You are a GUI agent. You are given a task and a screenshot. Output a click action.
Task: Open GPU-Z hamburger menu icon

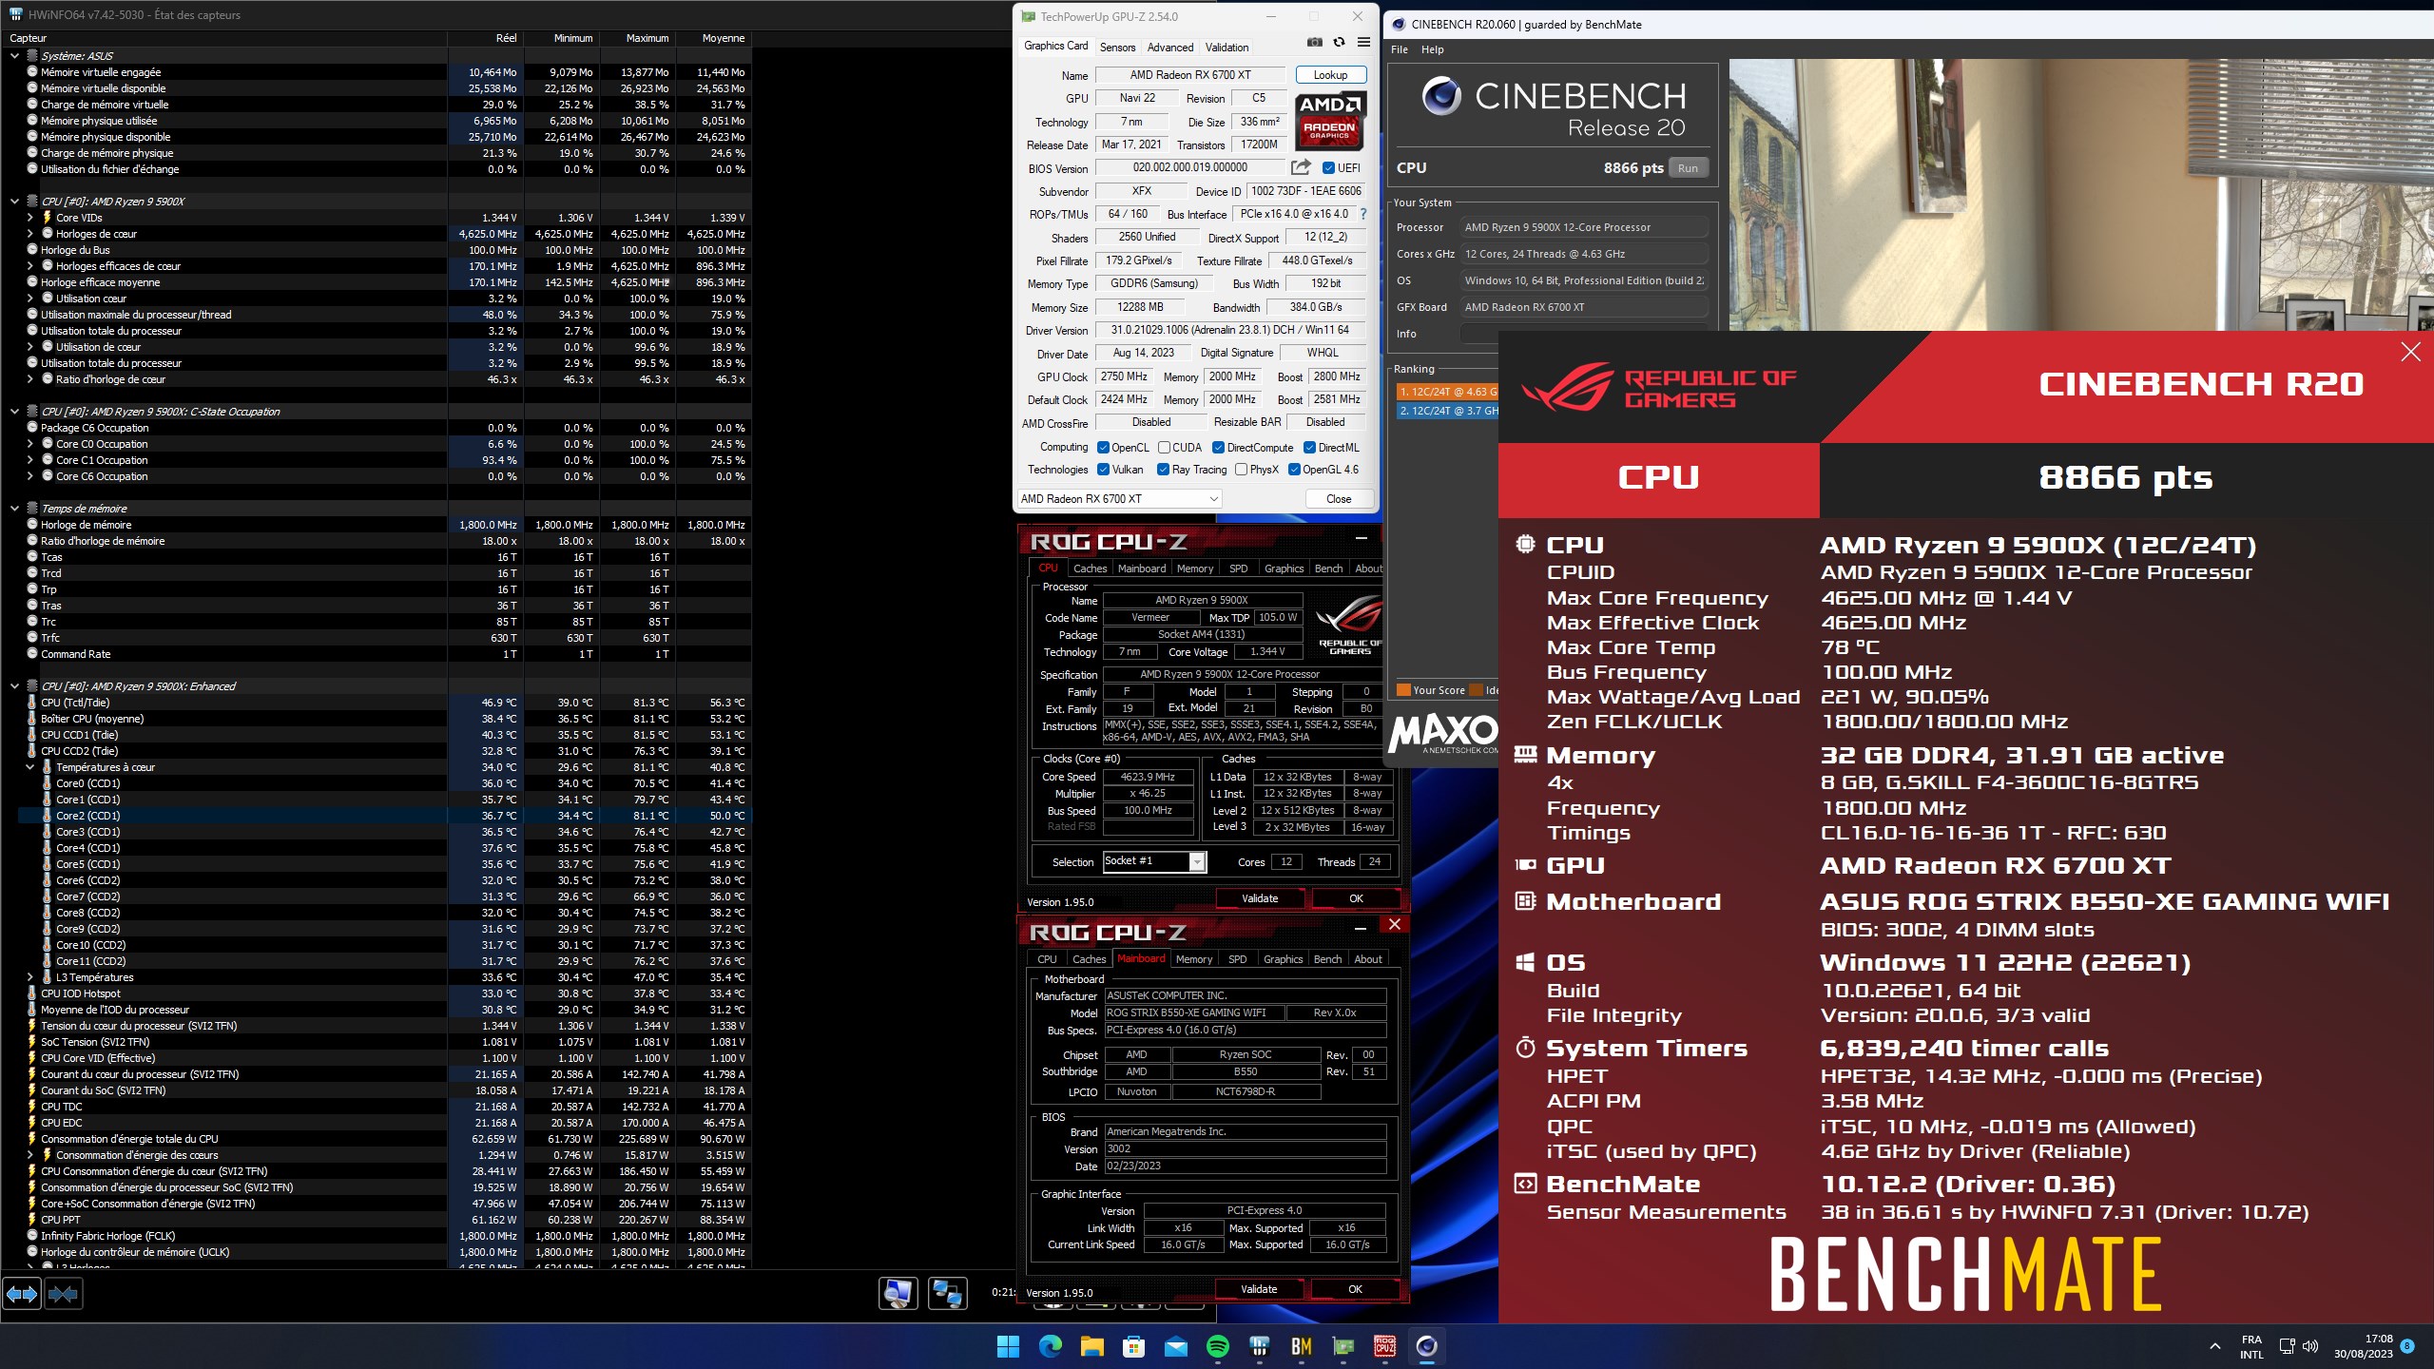(x=1363, y=43)
